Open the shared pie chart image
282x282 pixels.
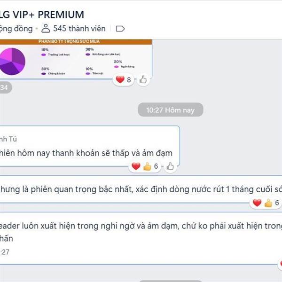tap(76, 59)
